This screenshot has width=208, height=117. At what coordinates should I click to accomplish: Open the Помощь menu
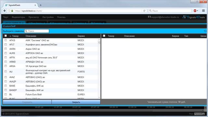(61, 17)
